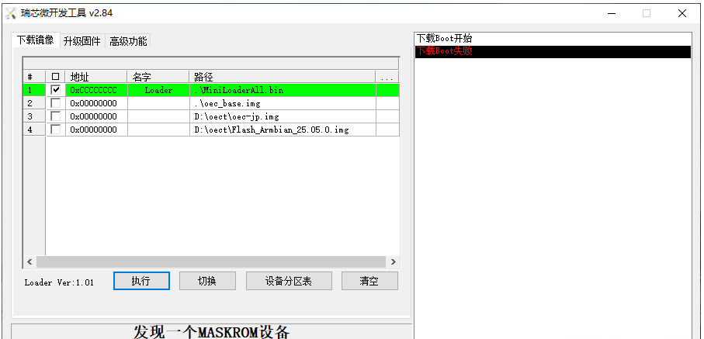Click the 路径 column header

click(283, 77)
